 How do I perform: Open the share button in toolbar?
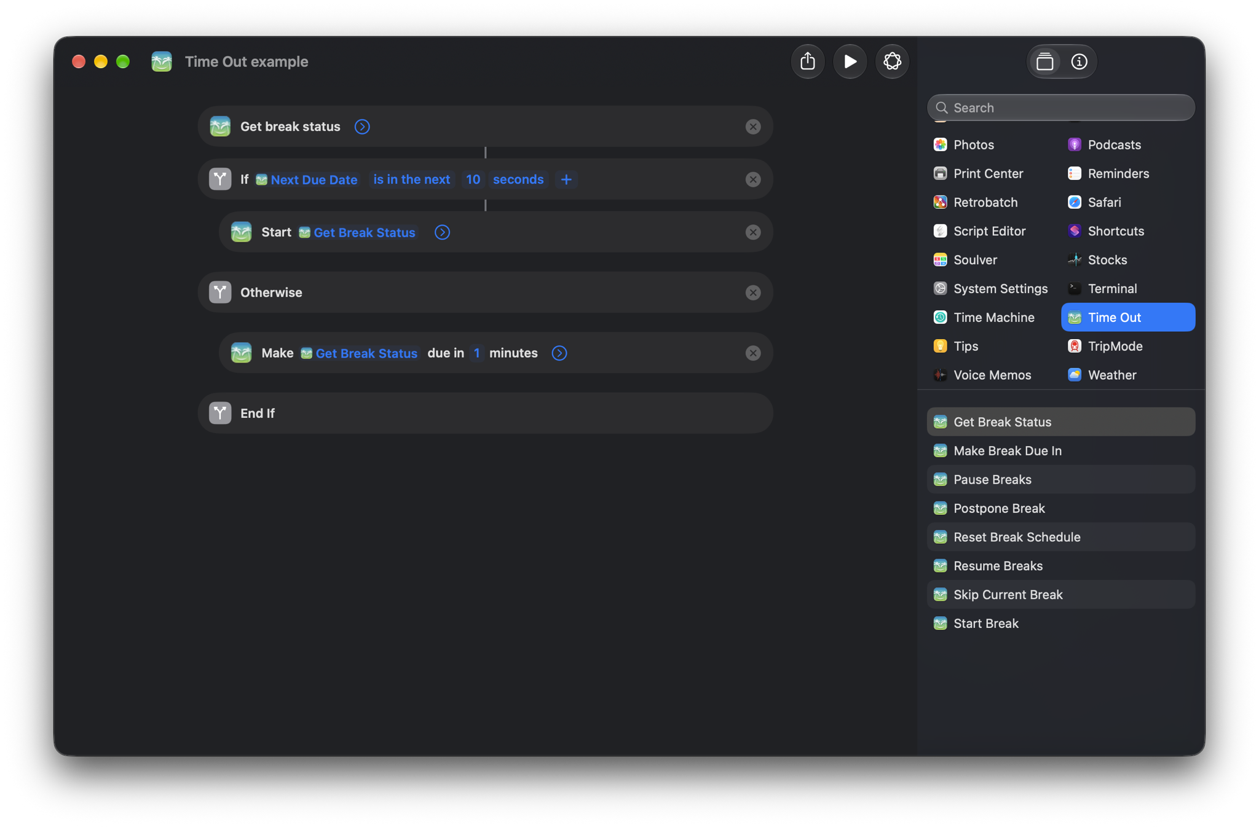point(808,61)
